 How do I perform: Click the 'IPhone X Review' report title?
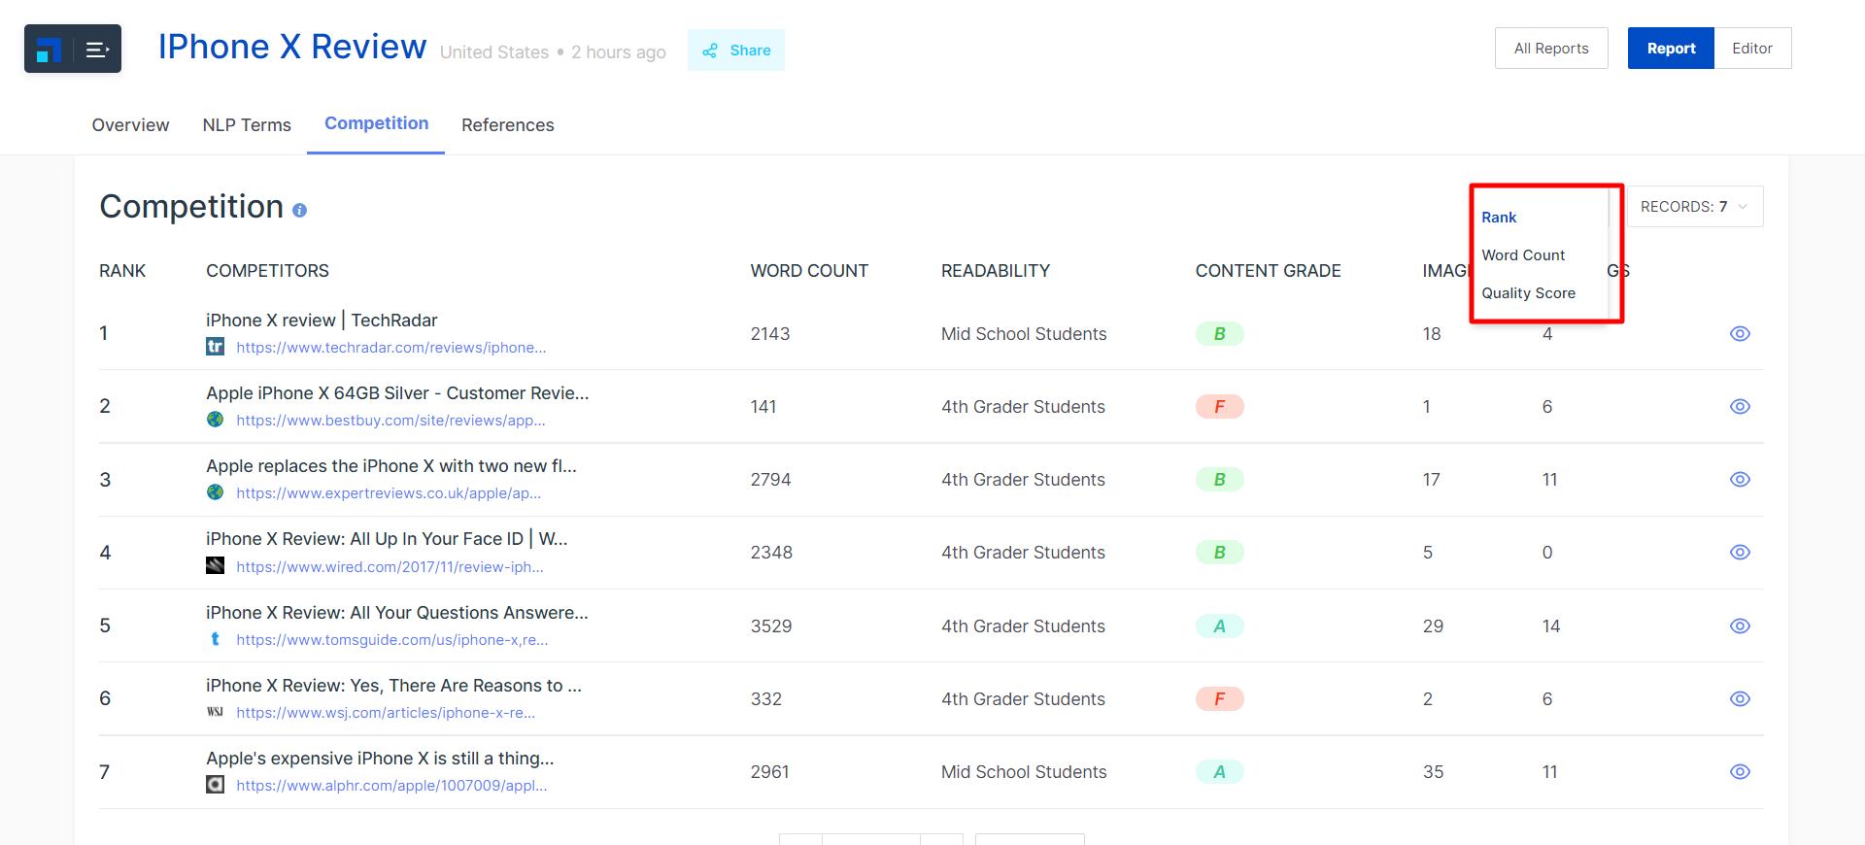[x=292, y=47]
